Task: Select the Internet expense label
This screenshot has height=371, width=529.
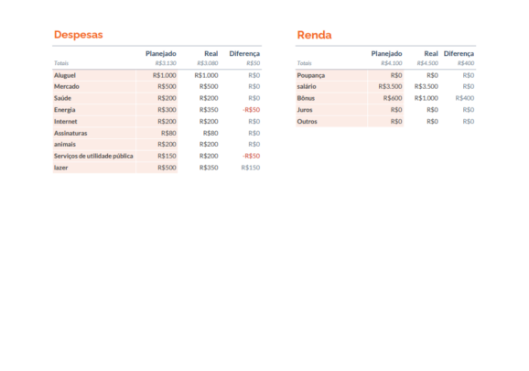Action: 66,121
